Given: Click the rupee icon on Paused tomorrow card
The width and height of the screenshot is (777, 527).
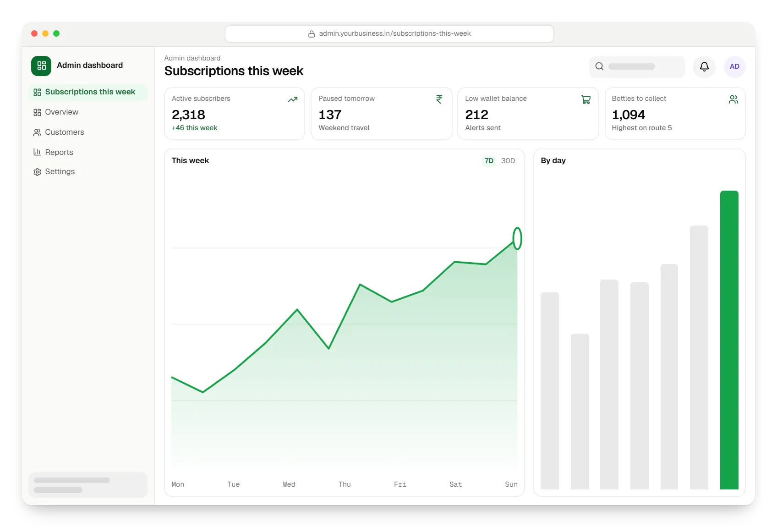Looking at the screenshot, I should [x=439, y=99].
